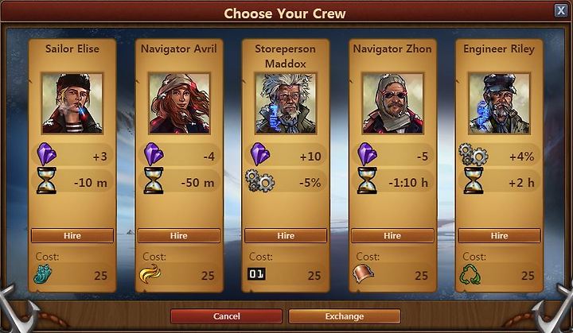The image size is (573, 333).
Task: Click the golden flame cost icon
Action: 150,274
